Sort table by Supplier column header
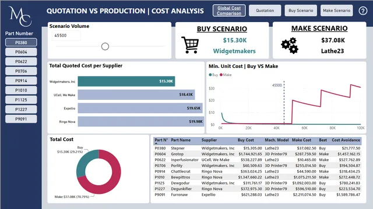 point(209,140)
